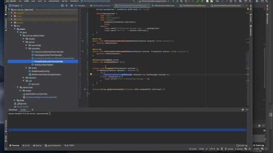Screen dimensions: 273x153
Task: Collapse the ws-server root node
Action: point(9,10)
